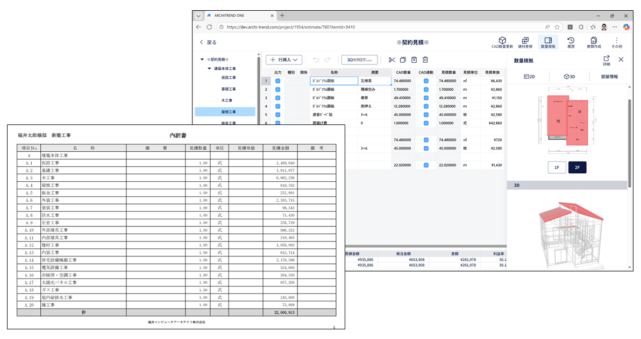Select 木工事 in the tree
Viewport: 641px width, 339px height.
point(226,100)
